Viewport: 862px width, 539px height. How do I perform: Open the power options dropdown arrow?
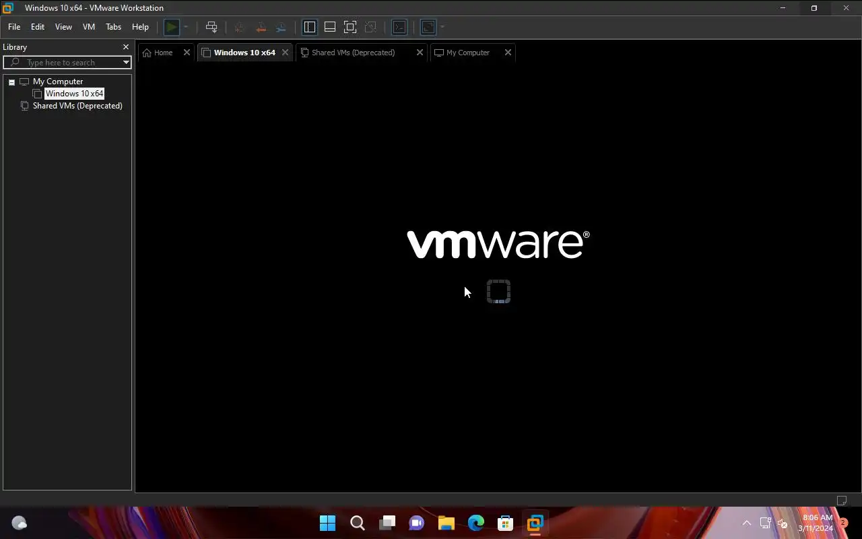pyautogui.click(x=186, y=27)
